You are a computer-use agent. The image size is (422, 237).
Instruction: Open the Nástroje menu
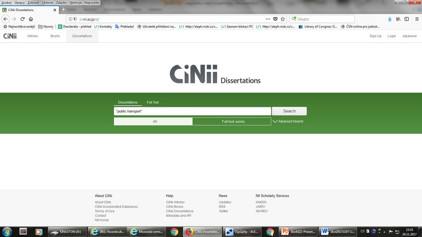tap(76, 2)
